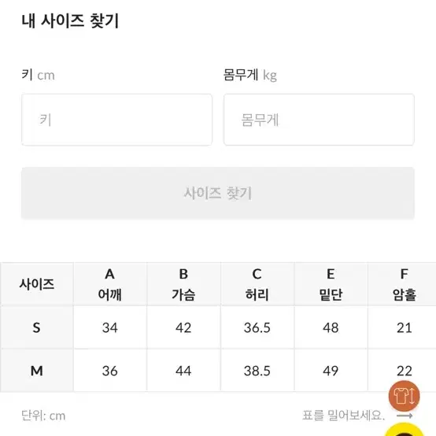This screenshot has width=436, height=436.
Task: Select the S shoulder value 34
Action: point(110,327)
